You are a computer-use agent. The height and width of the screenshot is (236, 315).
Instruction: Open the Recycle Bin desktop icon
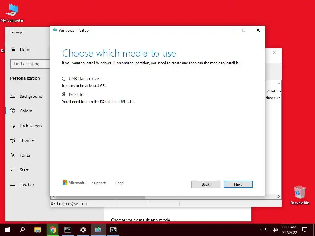300,195
